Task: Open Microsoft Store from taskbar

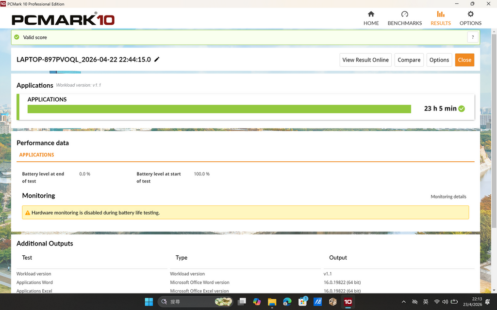Action: 302,301
